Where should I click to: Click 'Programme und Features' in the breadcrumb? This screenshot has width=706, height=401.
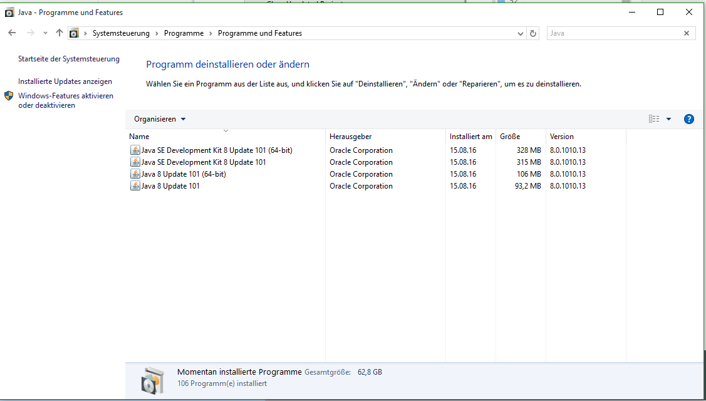tap(260, 33)
